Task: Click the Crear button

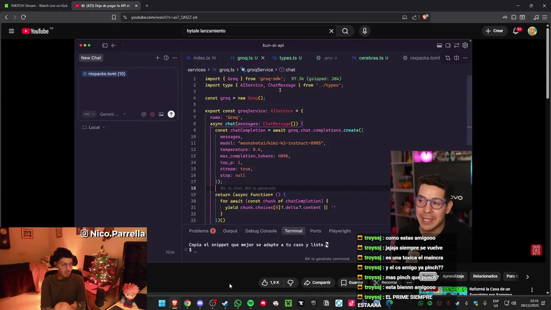Action: (x=494, y=31)
